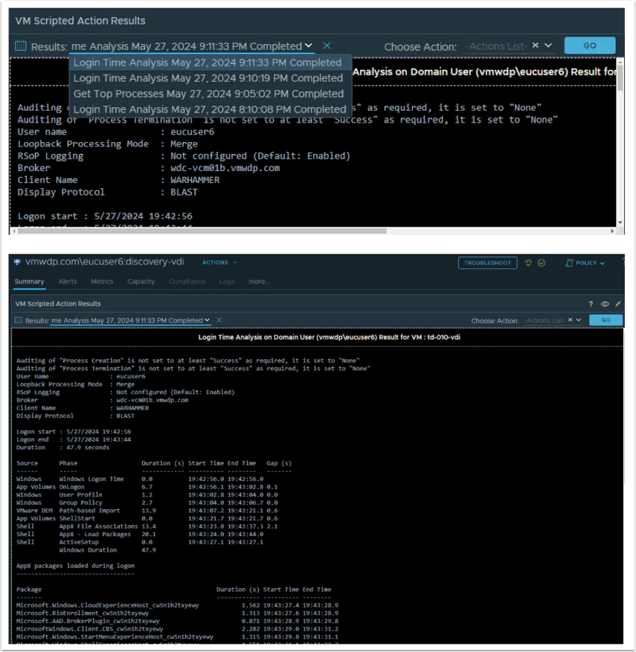Viewport: 636px width, 652px height.
Task: Click the GO button in top panel
Action: tap(589, 45)
